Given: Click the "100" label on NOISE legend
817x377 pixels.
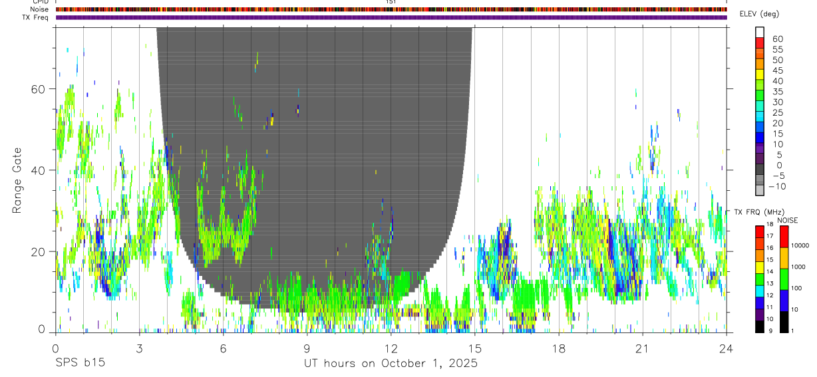Looking at the screenshot, I should click(x=797, y=288).
